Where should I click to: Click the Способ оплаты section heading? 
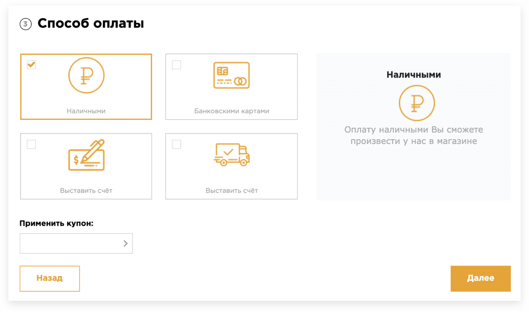coord(90,23)
